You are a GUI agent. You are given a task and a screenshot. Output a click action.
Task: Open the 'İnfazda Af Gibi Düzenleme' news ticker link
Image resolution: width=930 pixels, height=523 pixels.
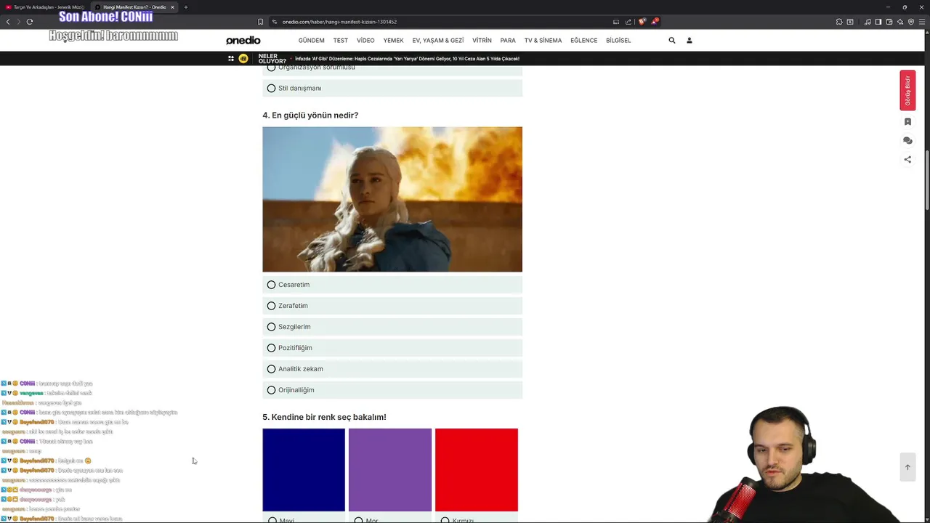[407, 59]
